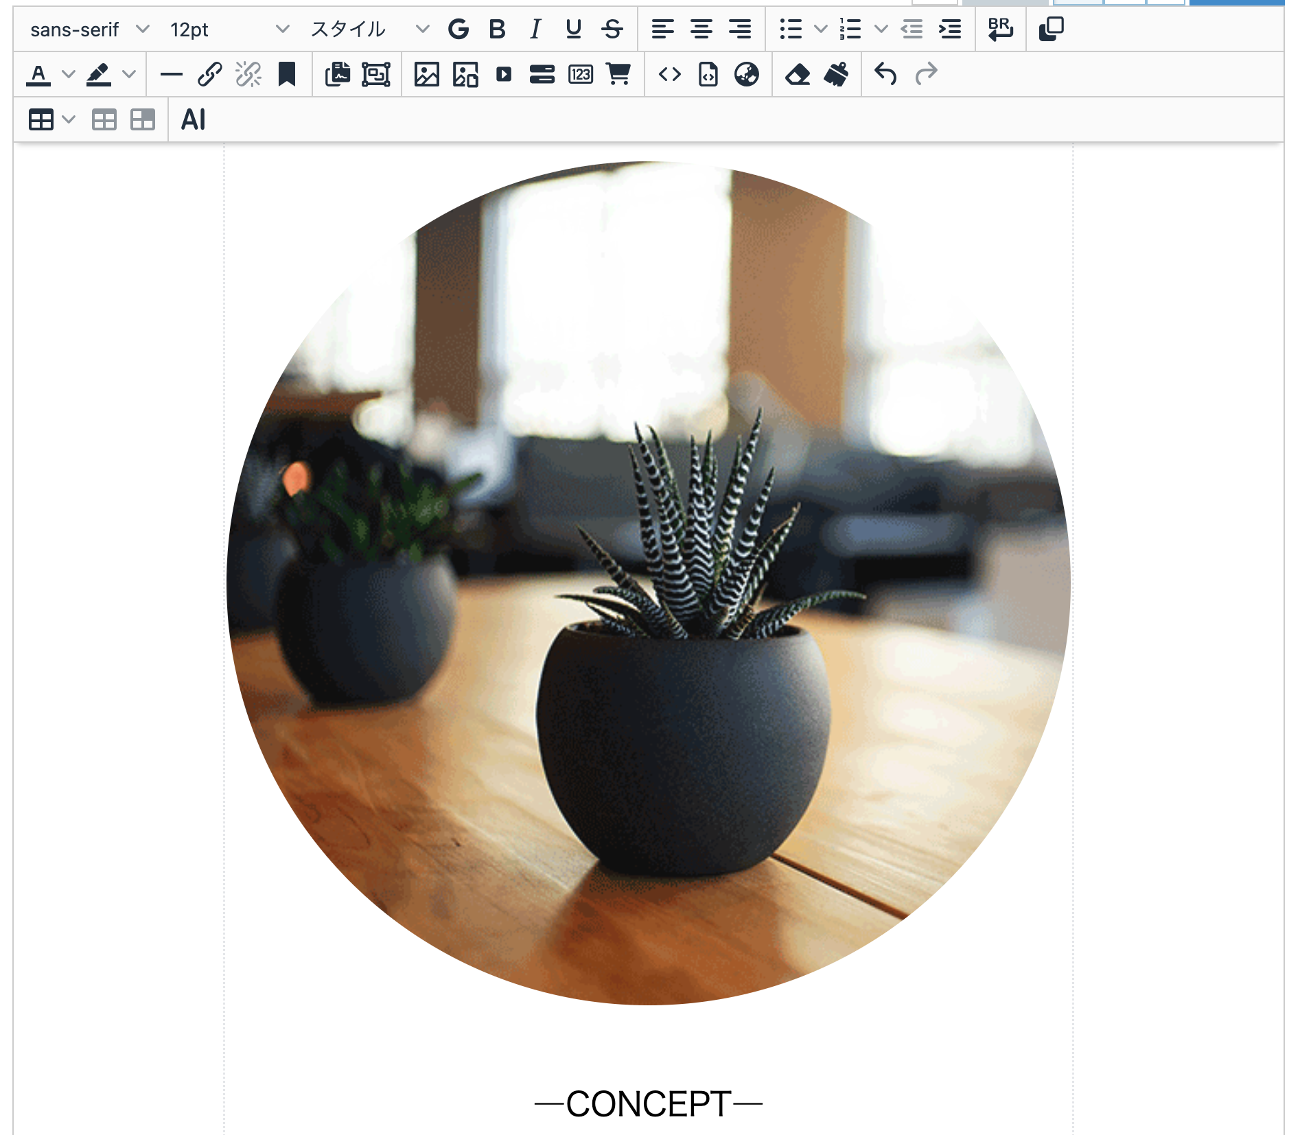Toggle bold formatting
The image size is (1300, 1135).
tap(497, 30)
